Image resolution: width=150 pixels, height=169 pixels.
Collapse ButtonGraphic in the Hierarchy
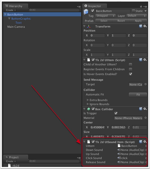(x=9, y=19)
